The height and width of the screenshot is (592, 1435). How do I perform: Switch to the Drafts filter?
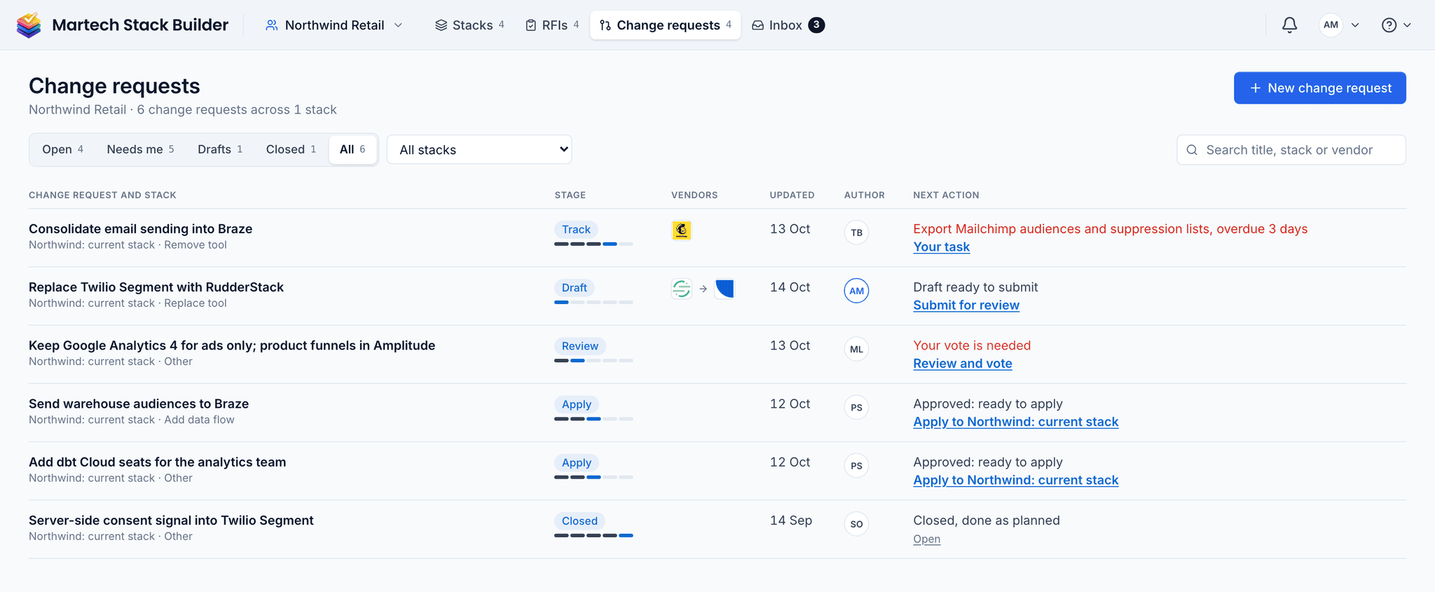tap(220, 149)
